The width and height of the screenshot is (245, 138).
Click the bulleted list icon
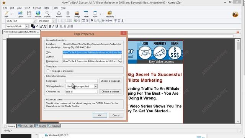(70, 21)
